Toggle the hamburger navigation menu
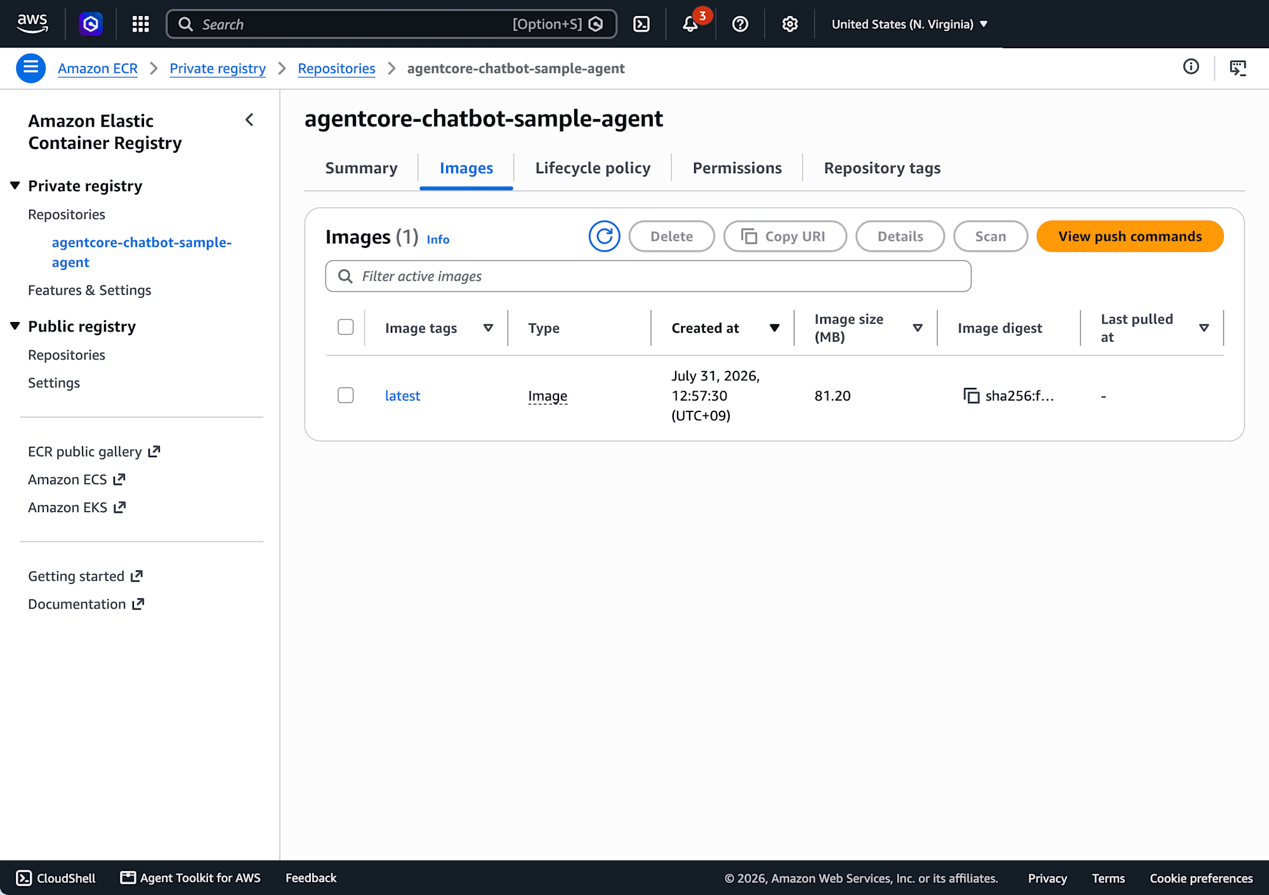 30,68
